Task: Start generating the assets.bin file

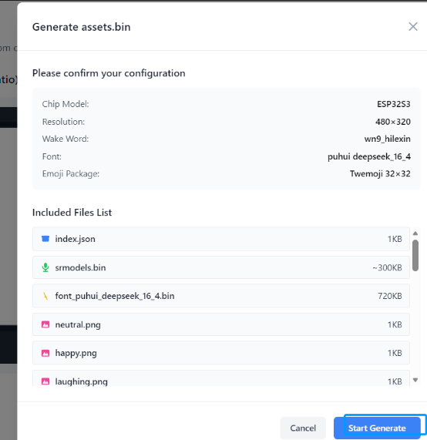Action: pos(377,428)
